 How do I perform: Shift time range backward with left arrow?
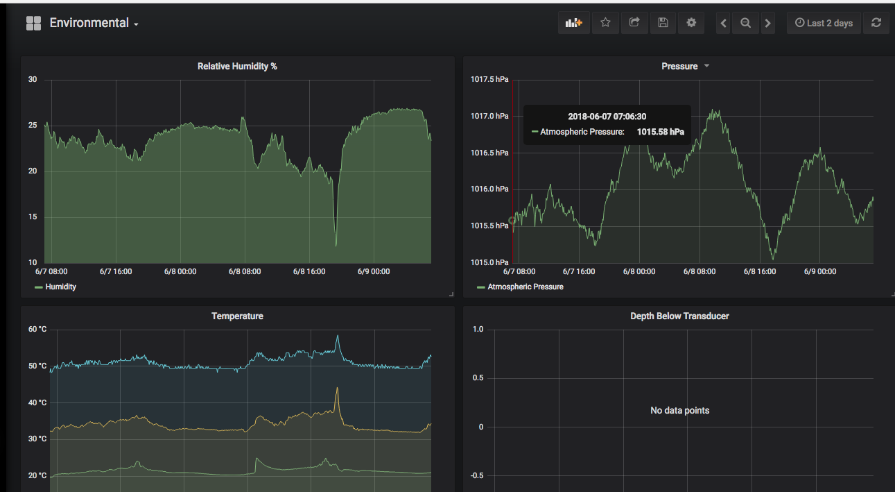click(x=723, y=23)
